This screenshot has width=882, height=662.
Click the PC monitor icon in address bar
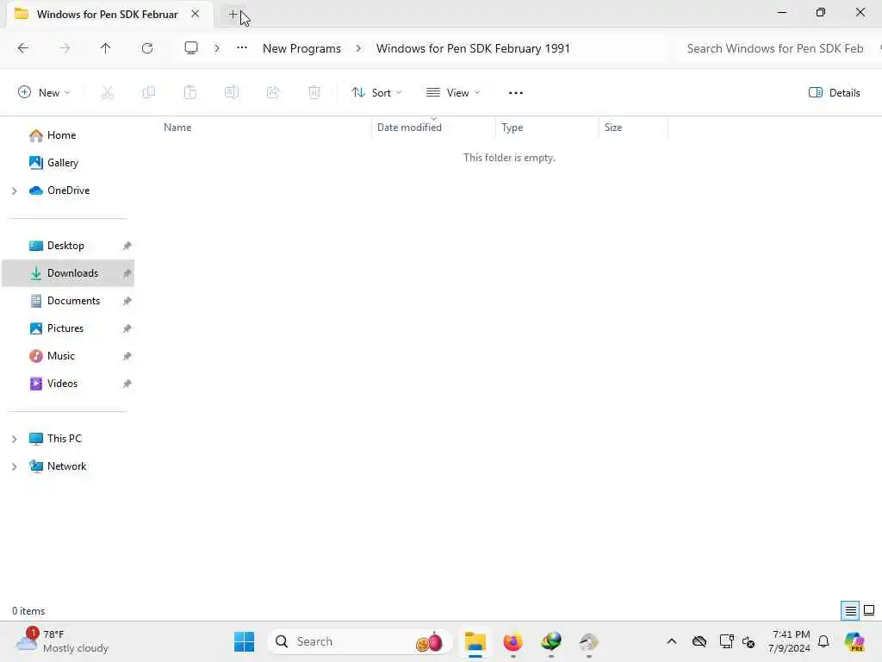pos(191,48)
